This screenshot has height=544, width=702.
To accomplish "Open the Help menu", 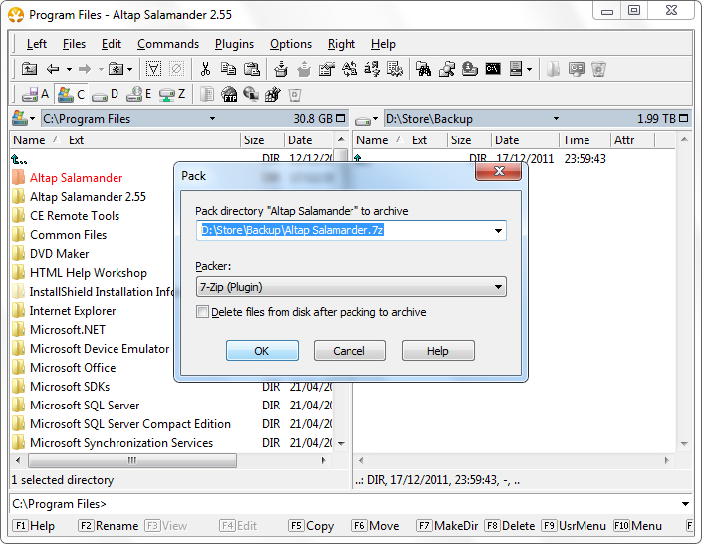I will pos(383,44).
